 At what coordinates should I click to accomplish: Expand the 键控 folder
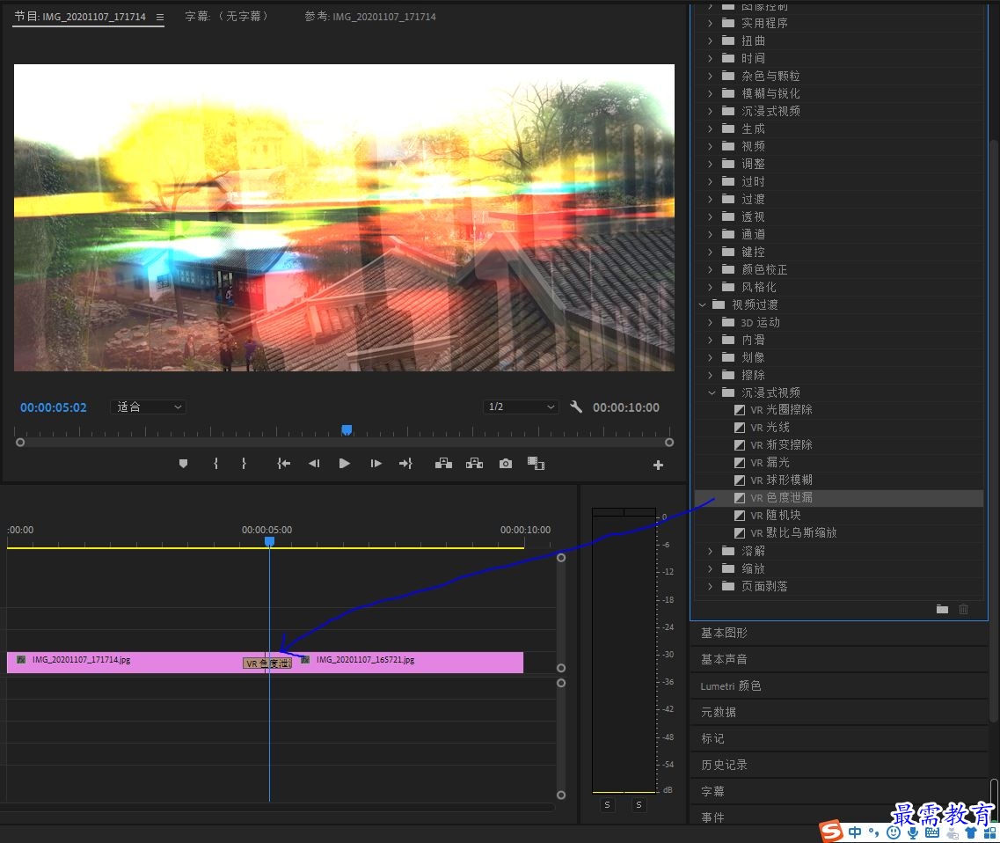point(711,252)
